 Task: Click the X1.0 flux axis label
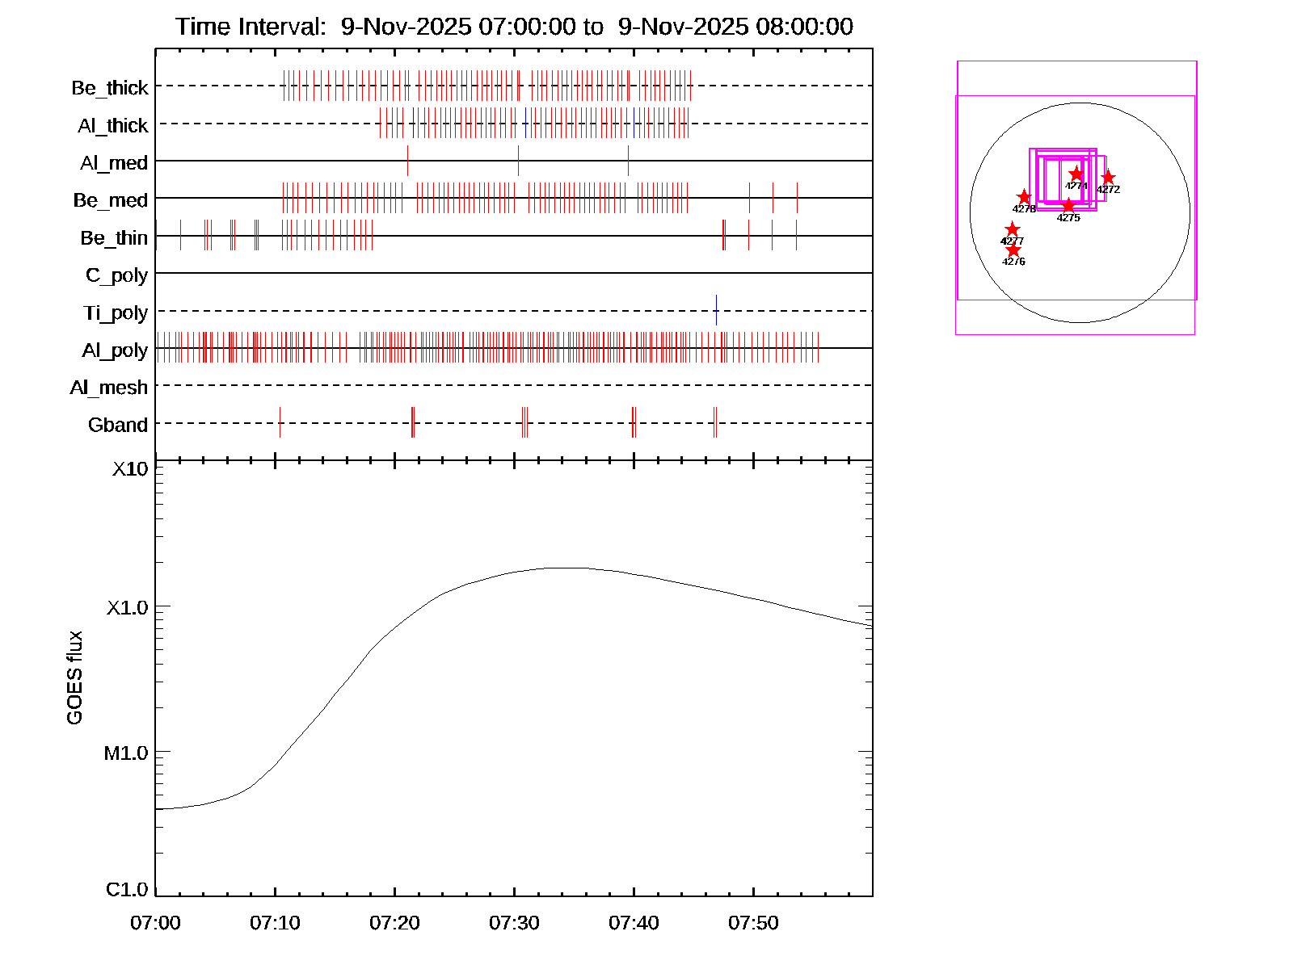coord(128,607)
